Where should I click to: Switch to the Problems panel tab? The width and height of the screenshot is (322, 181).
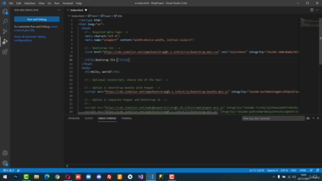tap(74, 119)
